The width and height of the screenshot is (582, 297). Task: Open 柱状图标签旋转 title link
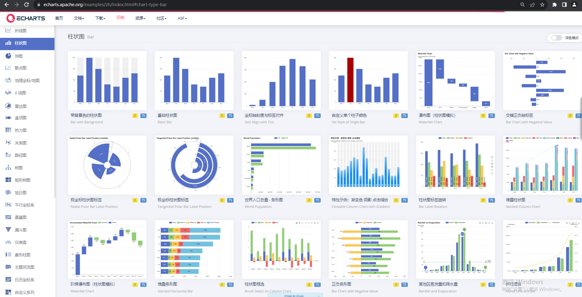pos(432,200)
